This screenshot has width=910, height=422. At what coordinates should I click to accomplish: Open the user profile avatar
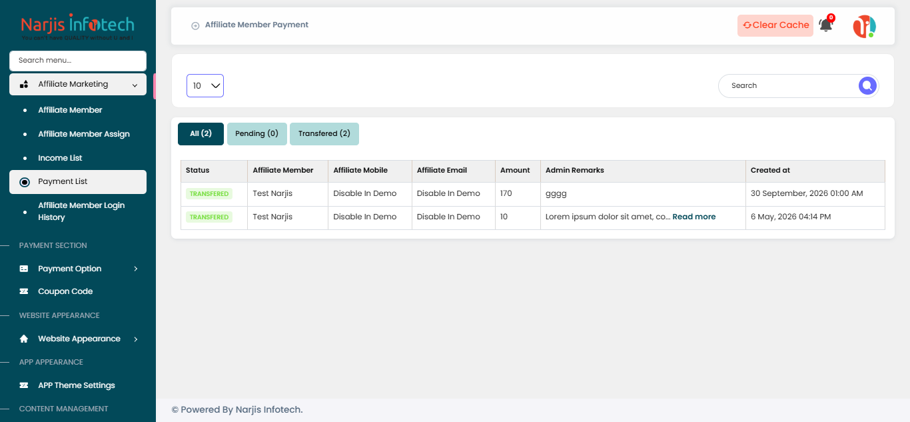(864, 26)
